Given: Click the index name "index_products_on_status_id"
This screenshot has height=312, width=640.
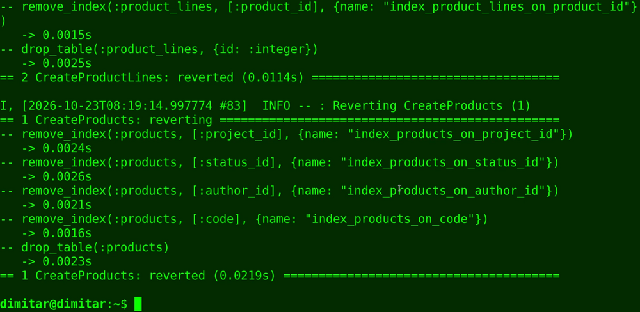Looking at the screenshot, I should coord(442,163).
